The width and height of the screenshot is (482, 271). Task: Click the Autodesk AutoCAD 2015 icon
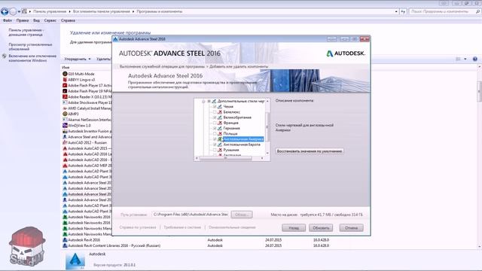[x=65, y=148]
